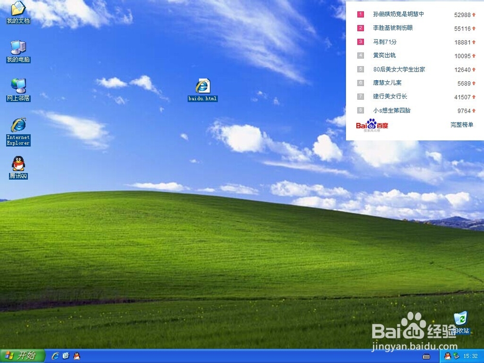Open trending topic 唐慧女儿案

(387, 83)
